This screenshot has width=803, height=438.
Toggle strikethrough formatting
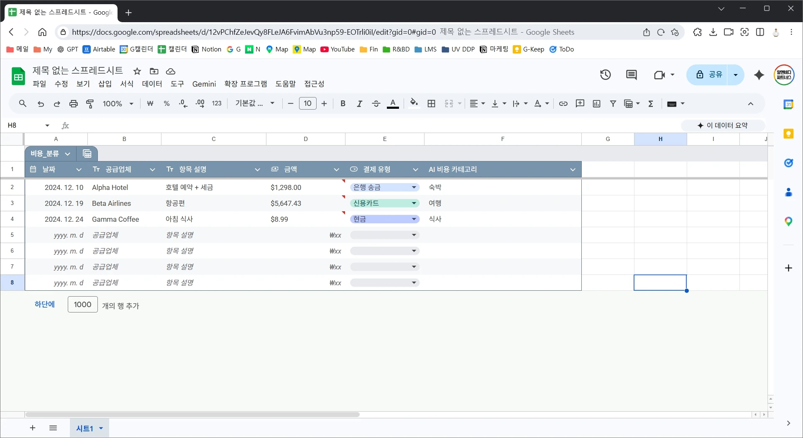coord(376,104)
